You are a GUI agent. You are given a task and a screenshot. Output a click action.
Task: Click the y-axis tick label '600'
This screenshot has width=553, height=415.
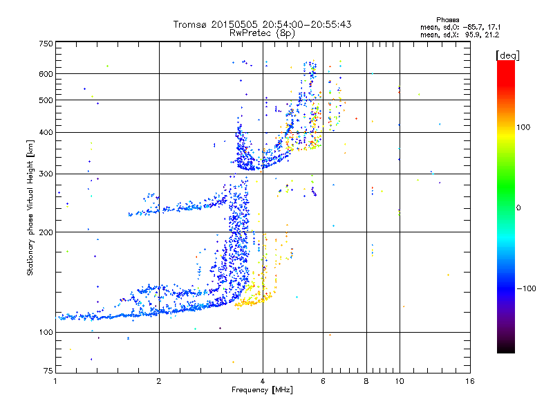(x=46, y=74)
